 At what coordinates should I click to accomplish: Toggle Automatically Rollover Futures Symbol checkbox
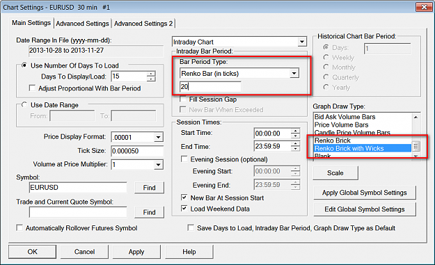tap(19, 228)
